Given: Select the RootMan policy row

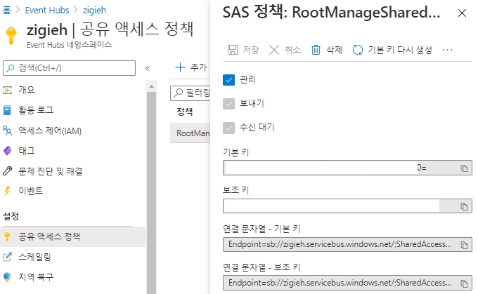Looking at the screenshot, I should [190, 133].
